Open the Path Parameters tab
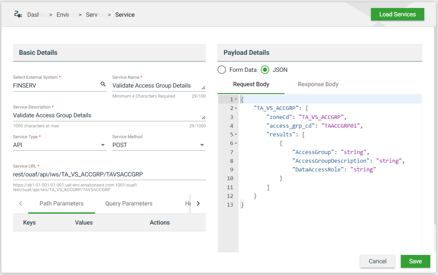438x275 pixels. [x=62, y=203]
